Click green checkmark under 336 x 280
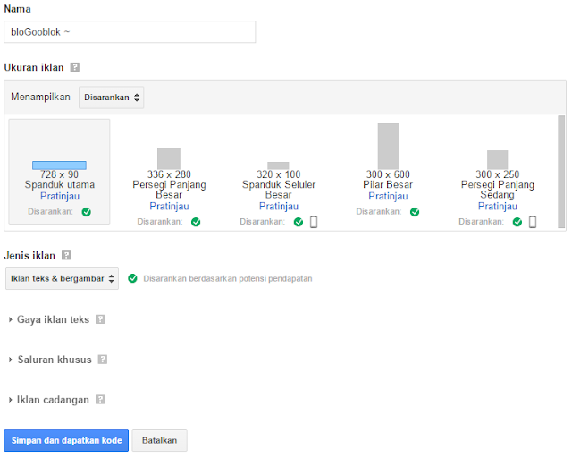This screenshot has width=572, height=458. click(196, 222)
